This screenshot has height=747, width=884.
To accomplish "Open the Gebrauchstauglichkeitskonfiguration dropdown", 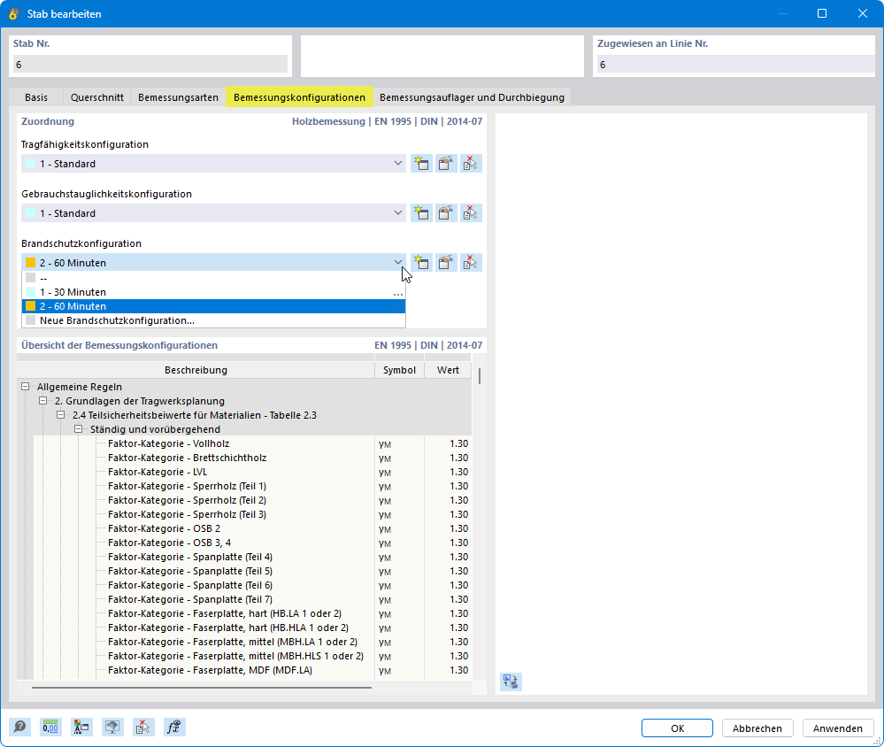I will (398, 213).
